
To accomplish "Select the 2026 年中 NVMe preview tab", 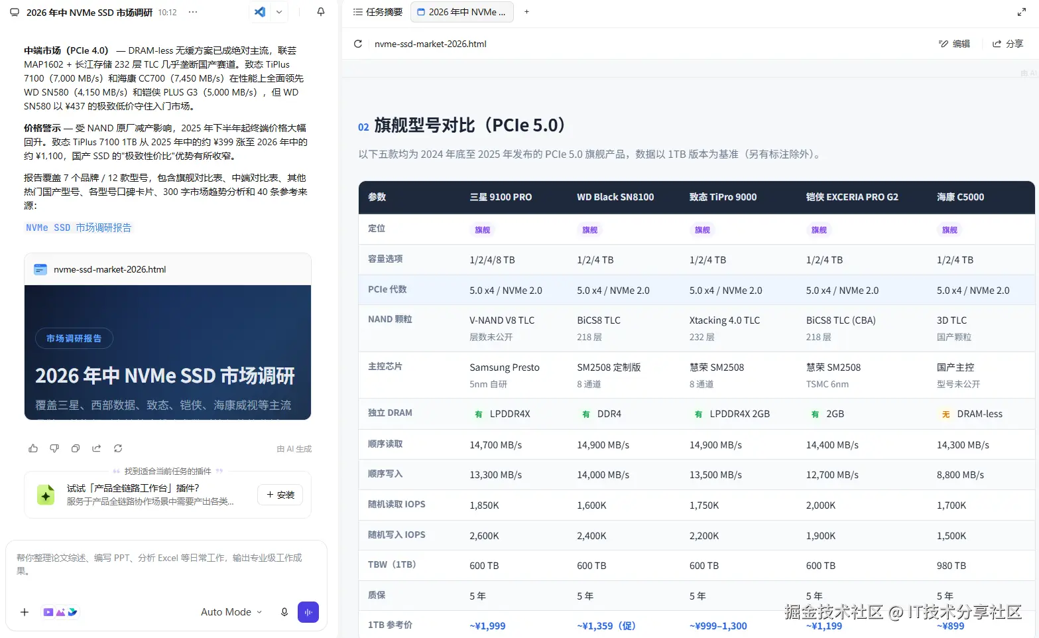I will 462,12.
